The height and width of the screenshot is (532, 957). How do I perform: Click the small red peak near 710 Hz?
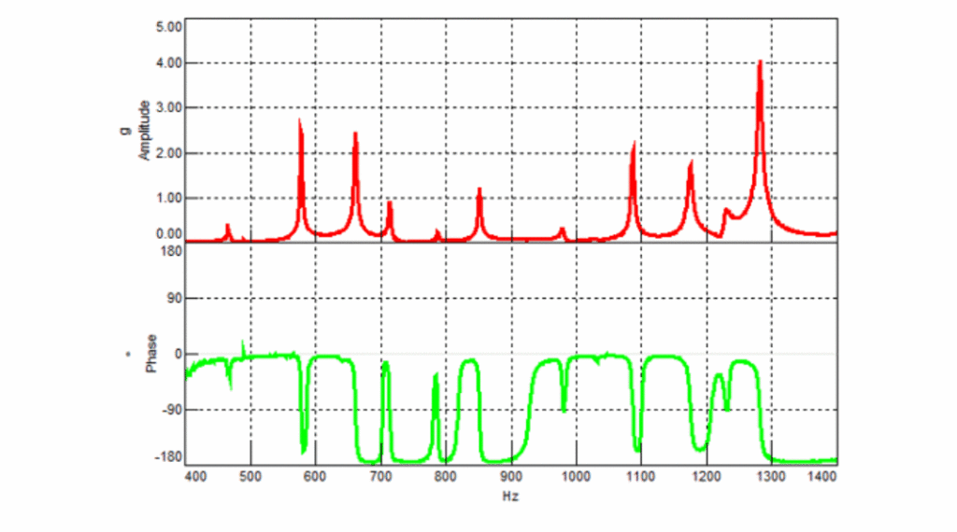click(389, 204)
